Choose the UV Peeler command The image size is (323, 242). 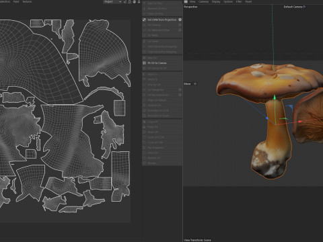tap(162, 42)
